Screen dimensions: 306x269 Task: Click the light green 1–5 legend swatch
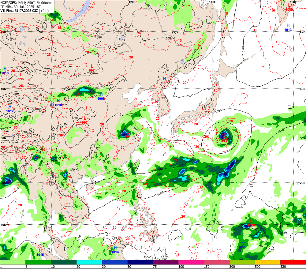coord(13,262)
